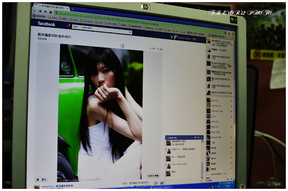Open the leftmost bookmark with round icon
288x191 pixels.
pos(39,16)
